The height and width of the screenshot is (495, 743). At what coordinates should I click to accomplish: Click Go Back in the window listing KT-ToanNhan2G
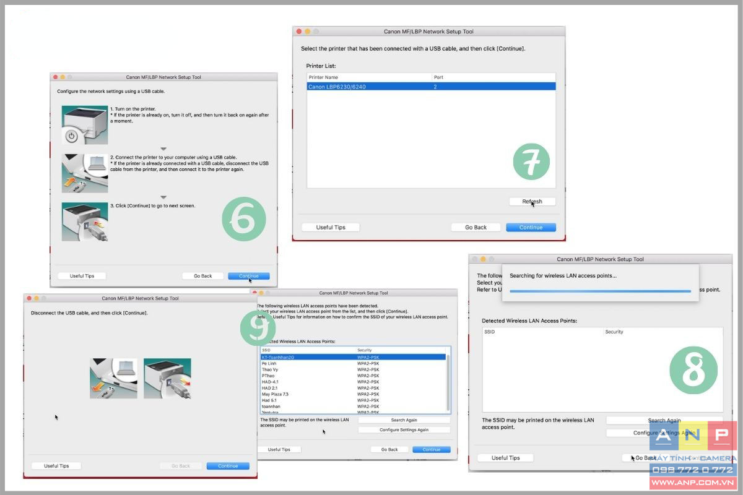tap(389, 449)
